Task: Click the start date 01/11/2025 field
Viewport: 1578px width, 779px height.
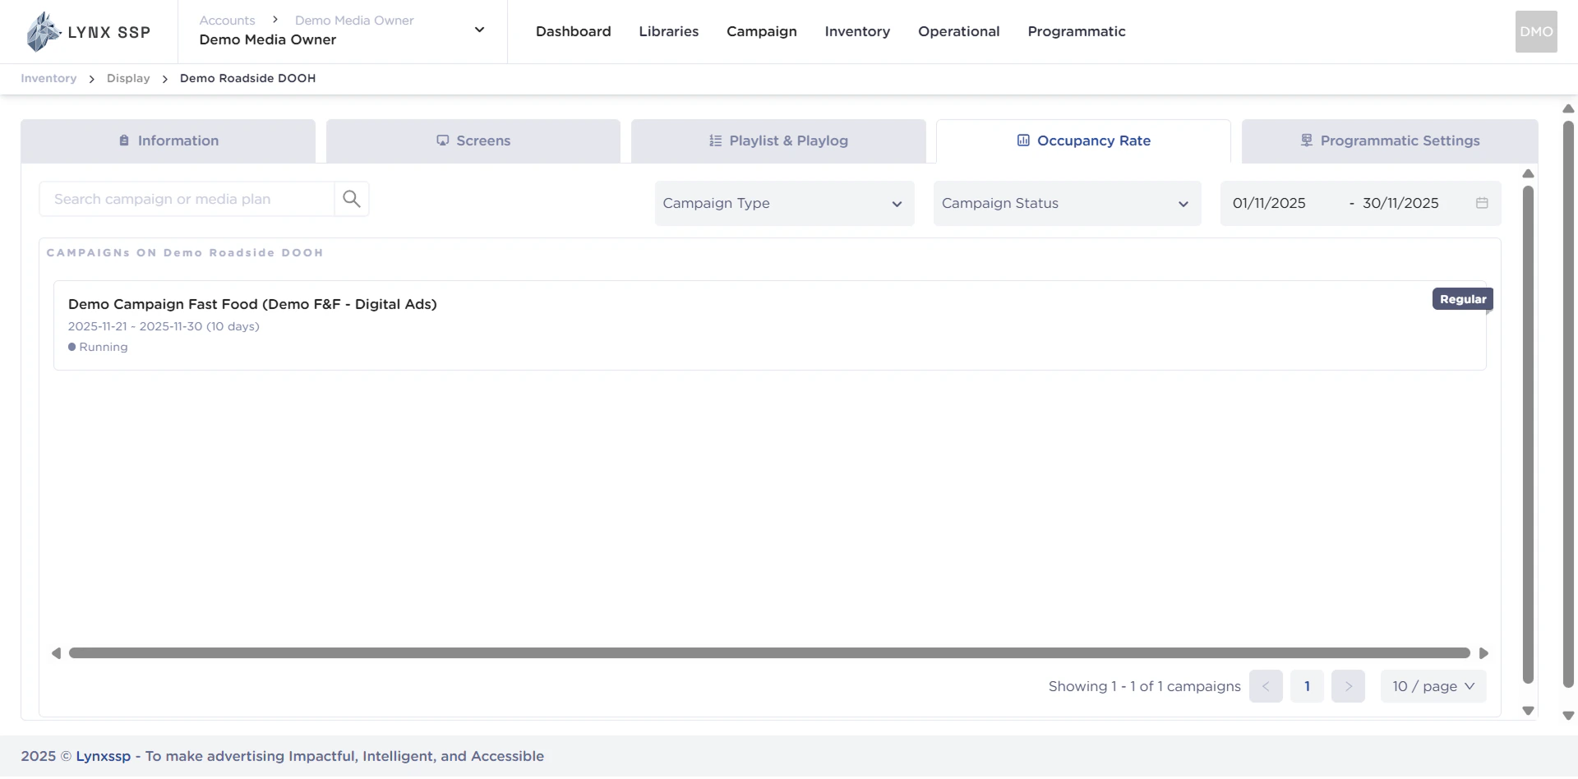Action: (1270, 203)
